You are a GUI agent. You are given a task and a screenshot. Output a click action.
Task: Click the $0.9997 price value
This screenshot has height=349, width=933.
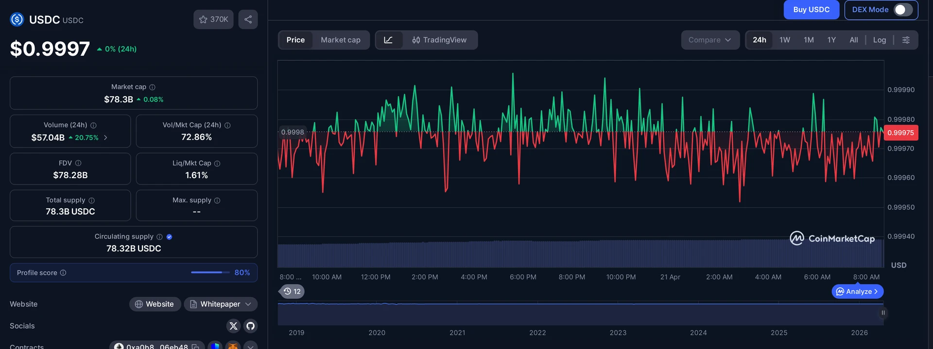50,49
